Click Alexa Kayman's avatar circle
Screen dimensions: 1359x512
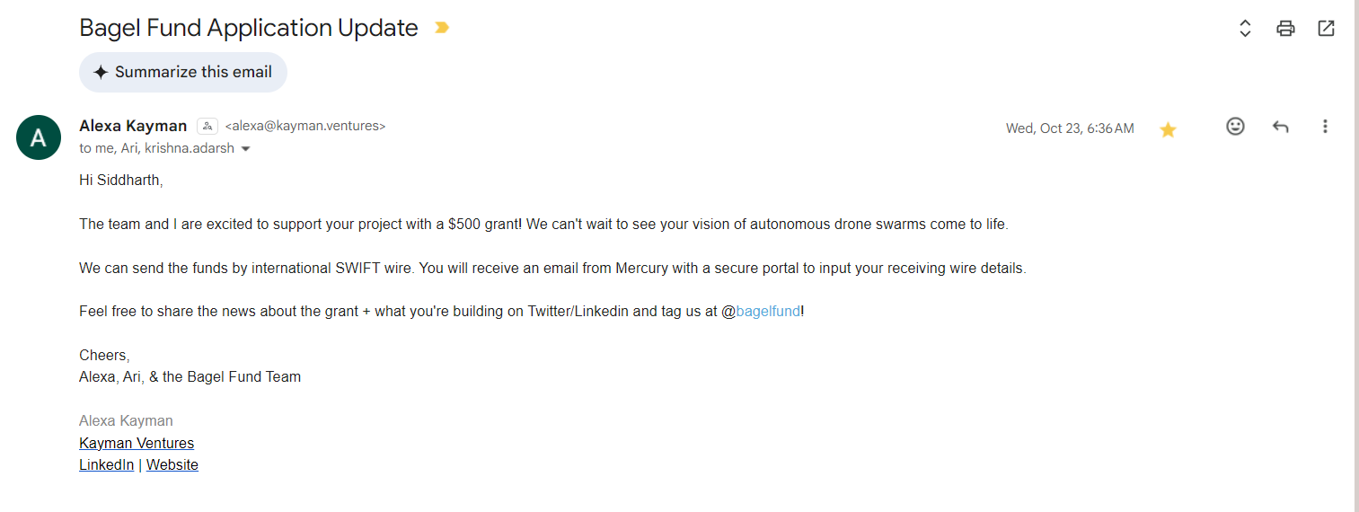coord(39,137)
